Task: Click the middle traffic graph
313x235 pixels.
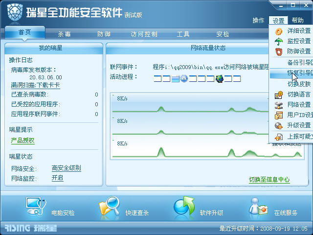Action: tap(190, 126)
